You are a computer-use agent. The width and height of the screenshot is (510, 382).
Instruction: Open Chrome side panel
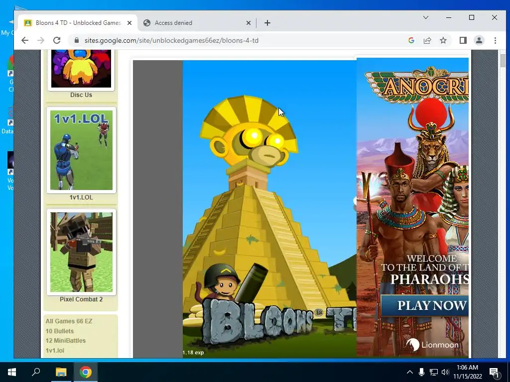pos(463,40)
